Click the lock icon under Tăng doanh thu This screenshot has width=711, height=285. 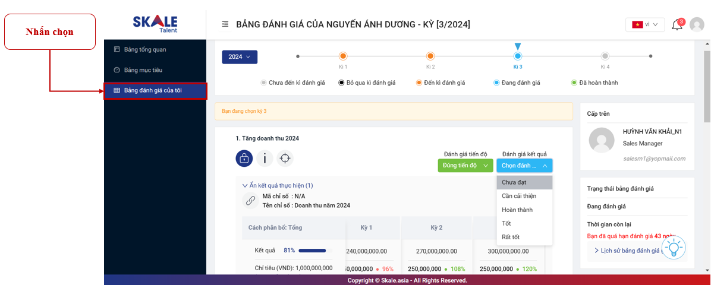244,158
